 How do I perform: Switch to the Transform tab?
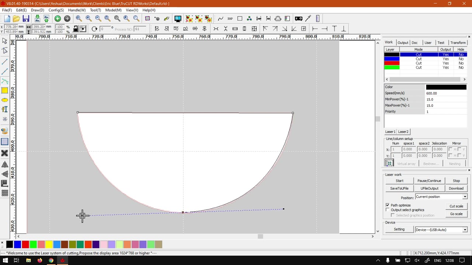click(x=458, y=43)
